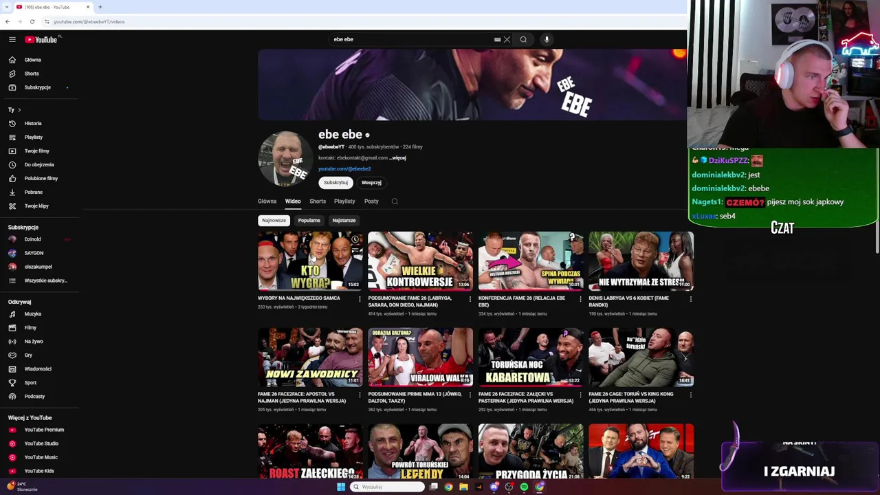This screenshot has height=495, width=880.
Task: Open options menu for Załęcki vs Pasternak video
Action: click(580, 395)
